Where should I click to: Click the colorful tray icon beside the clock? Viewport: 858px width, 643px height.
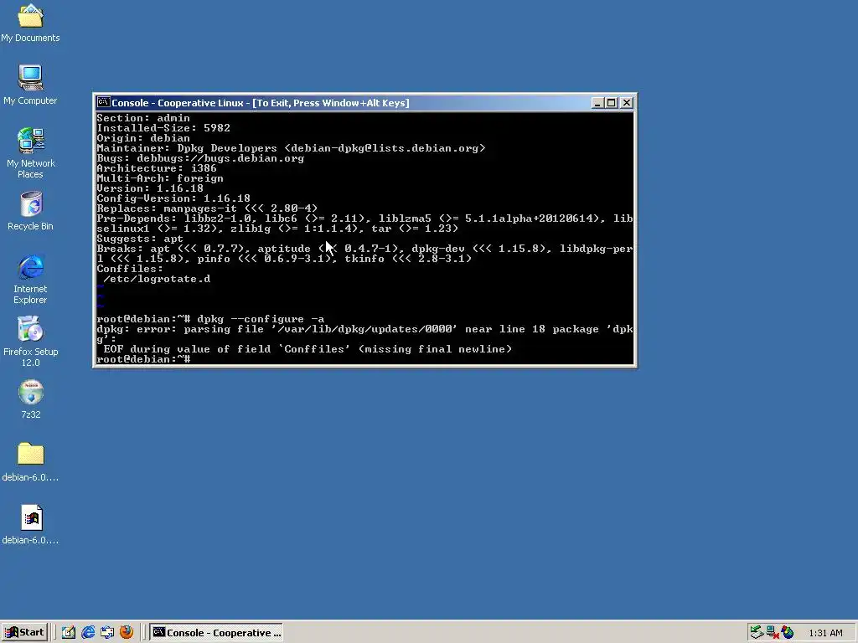click(788, 633)
